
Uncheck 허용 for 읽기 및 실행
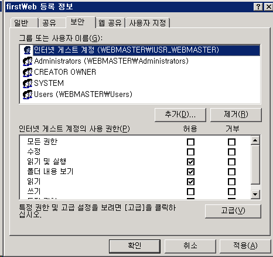(190, 162)
